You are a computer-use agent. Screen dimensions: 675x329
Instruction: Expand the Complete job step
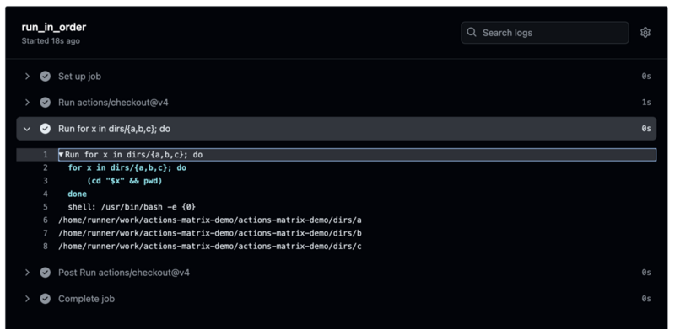(x=27, y=299)
